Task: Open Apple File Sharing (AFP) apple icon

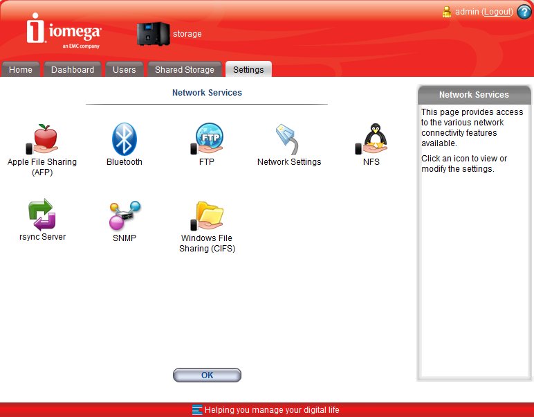Action: point(42,139)
